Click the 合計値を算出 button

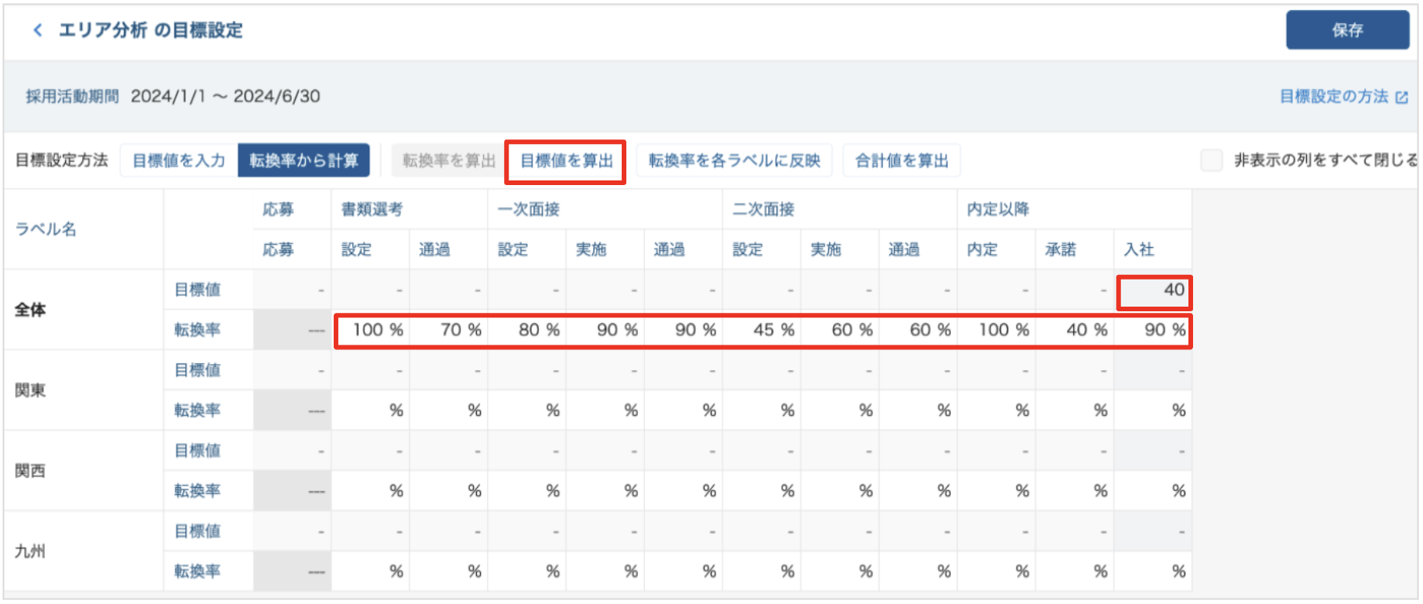tap(901, 160)
